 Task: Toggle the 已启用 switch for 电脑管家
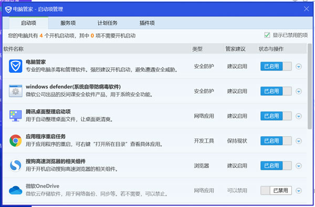coord(276,66)
